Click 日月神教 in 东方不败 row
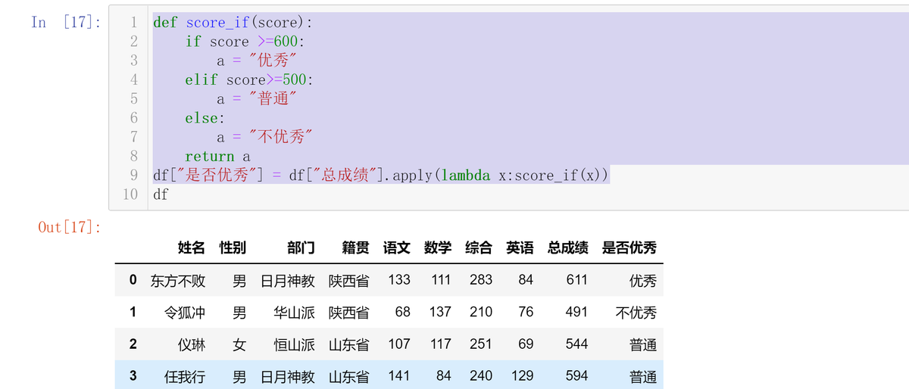This screenshot has height=389, width=909. click(x=288, y=281)
